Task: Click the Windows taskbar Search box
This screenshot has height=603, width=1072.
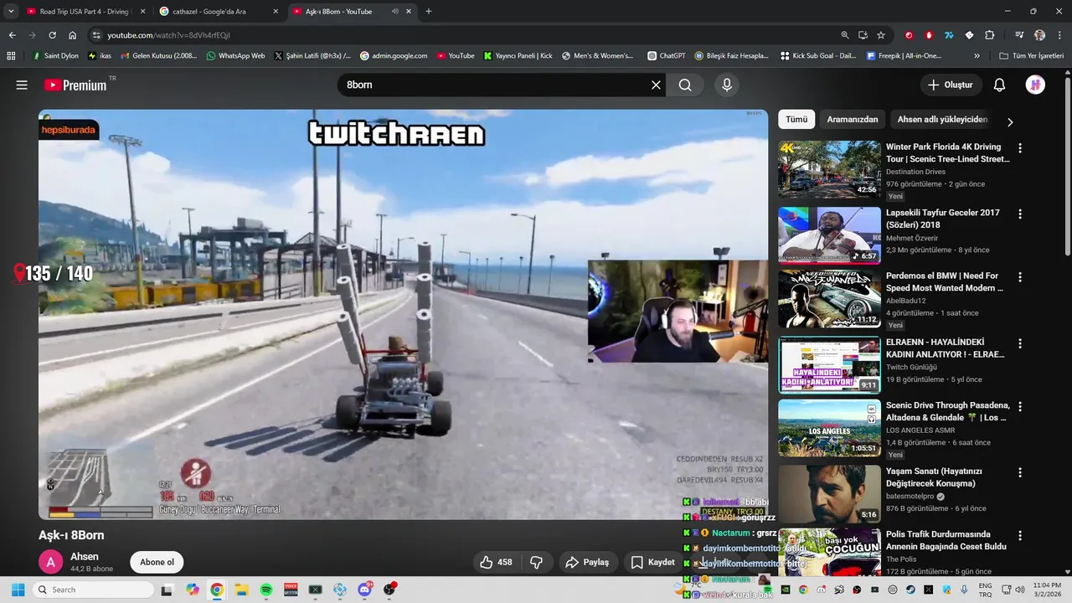Action: (x=93, y=590)
